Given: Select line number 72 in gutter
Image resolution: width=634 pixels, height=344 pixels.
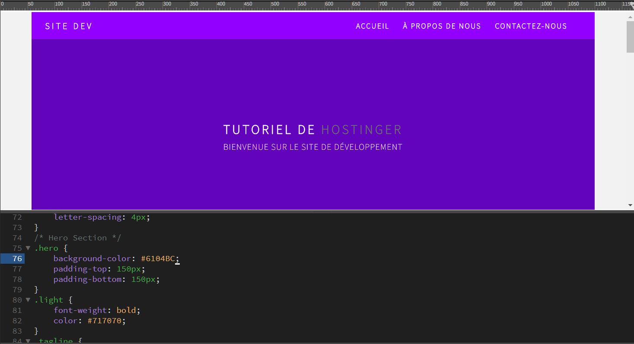Looking at the screenshot, I should (17, 217).
